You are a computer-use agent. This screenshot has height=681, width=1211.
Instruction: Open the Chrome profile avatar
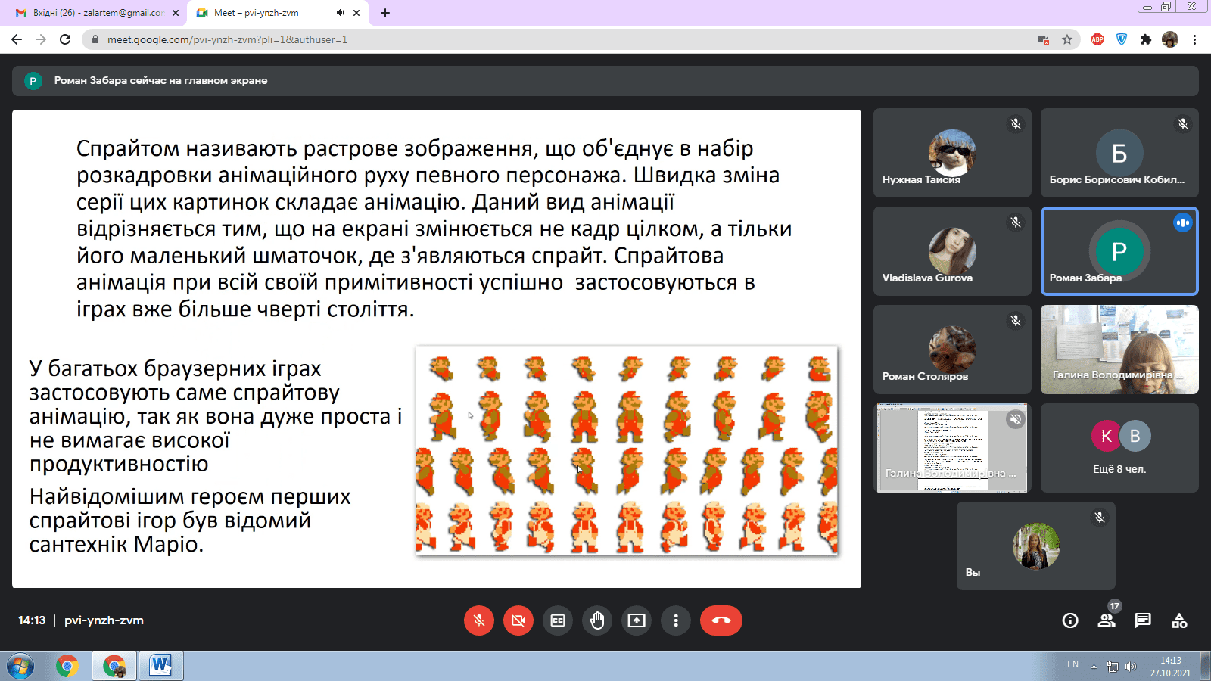[x=1170, y=39]
